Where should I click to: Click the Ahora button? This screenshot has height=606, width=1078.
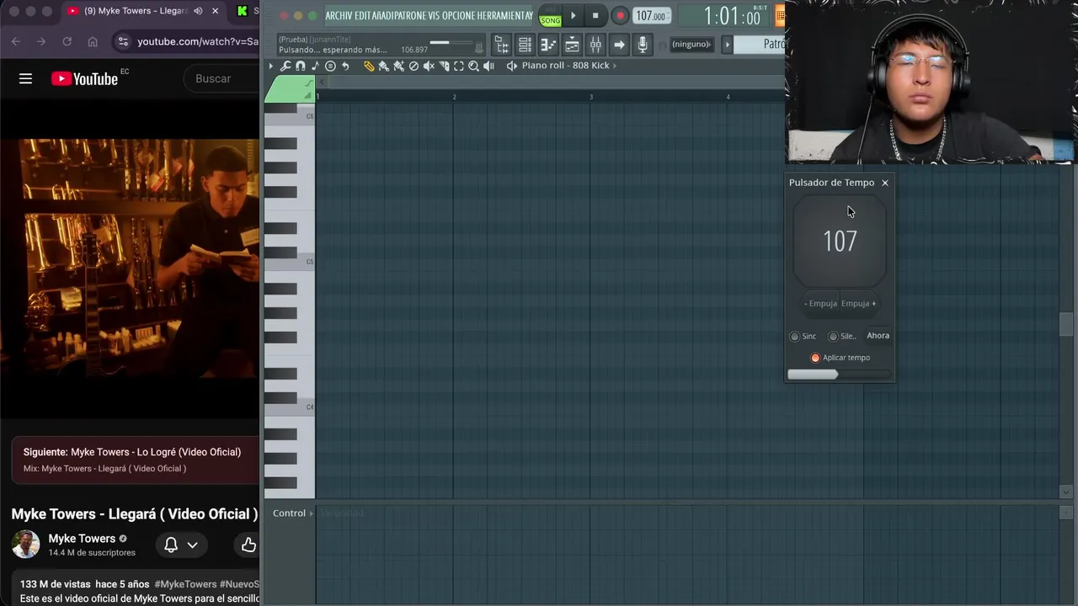[x=878, y=336]
